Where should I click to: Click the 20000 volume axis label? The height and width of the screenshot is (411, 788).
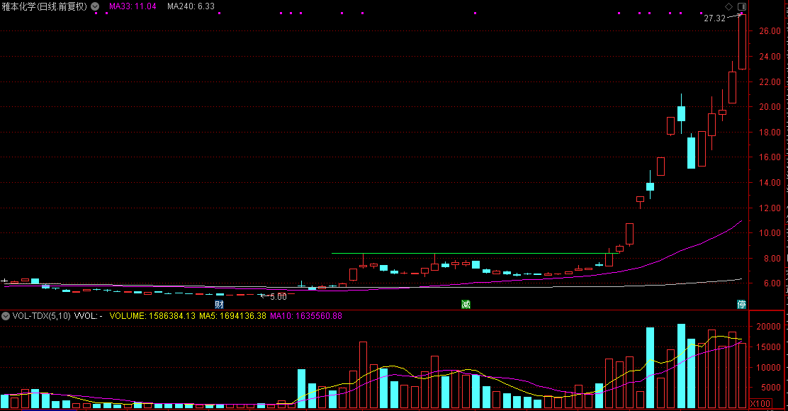769,327
